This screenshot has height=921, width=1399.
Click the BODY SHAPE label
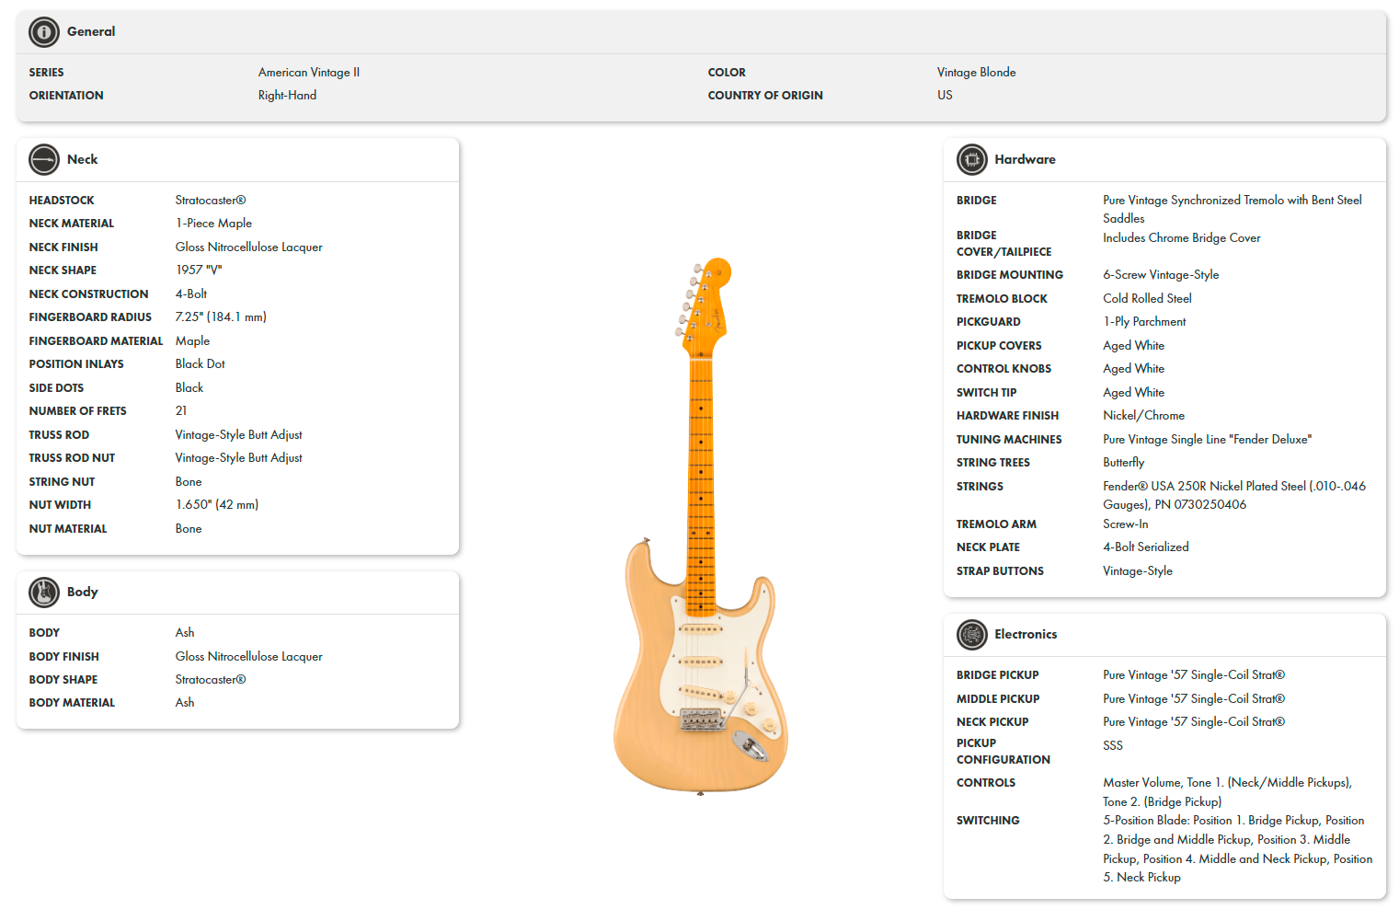click(63, 680)
